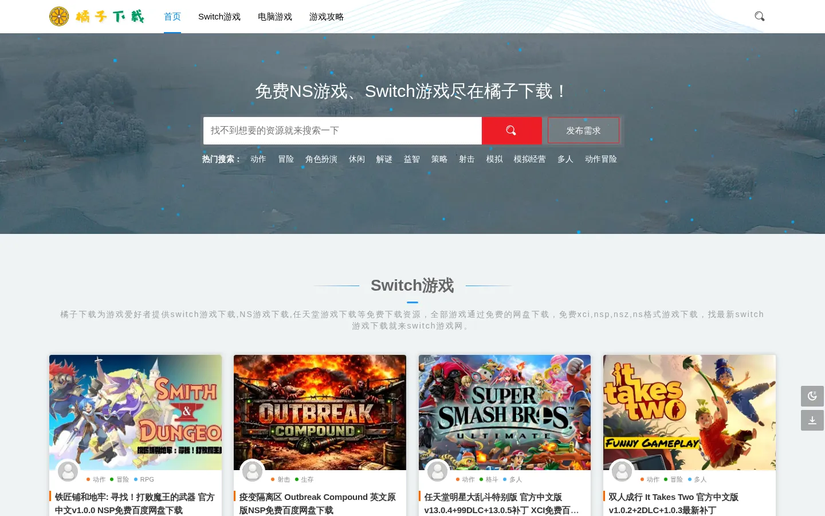Viewport: 825px width, 516px height.
Task: Toggle dark mode with the moon icon
Action: tap(812, 396)
